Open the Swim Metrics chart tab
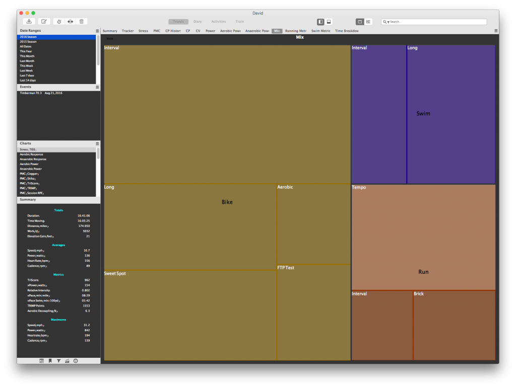 click(x=321, y=31)
